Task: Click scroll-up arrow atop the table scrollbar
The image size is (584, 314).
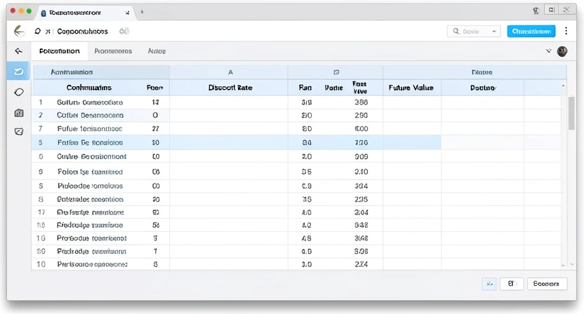Action: [563, 86]
